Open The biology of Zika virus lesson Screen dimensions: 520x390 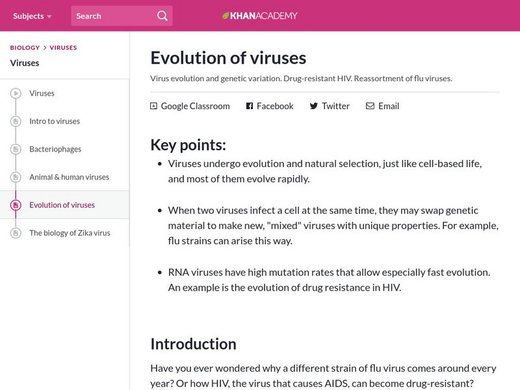pos(70,233)
